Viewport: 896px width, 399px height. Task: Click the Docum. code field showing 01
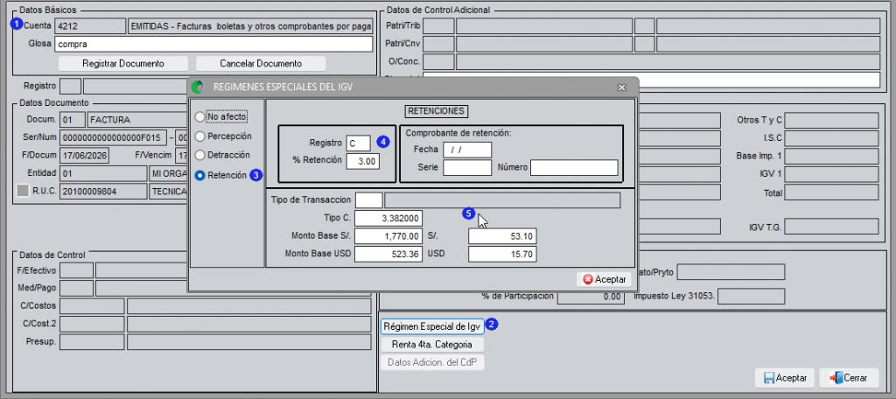[72, 120]
